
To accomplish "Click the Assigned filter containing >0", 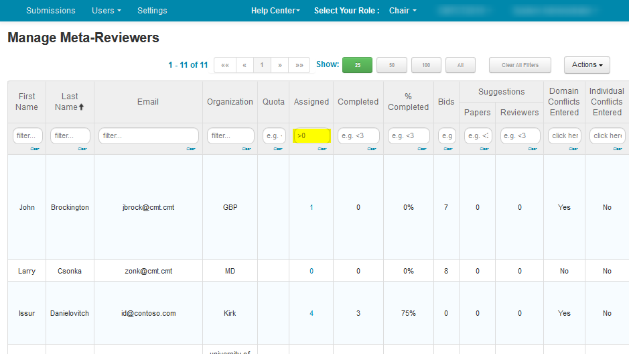I will [x=311, y=135].
